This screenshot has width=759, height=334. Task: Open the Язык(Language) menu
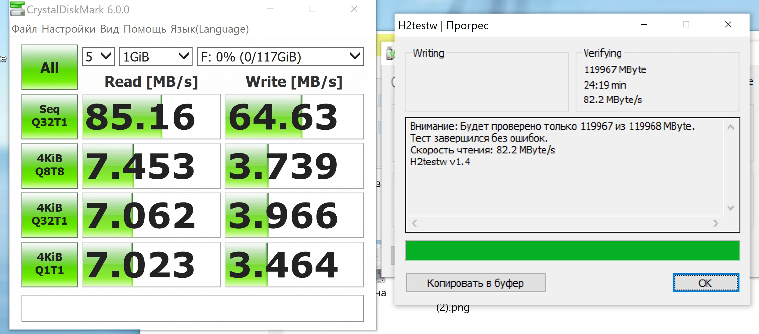click(210, 29)
